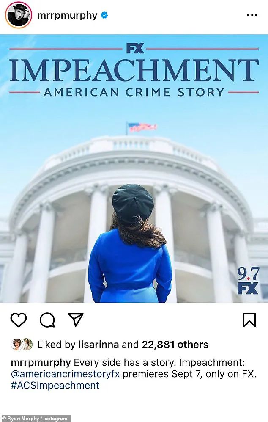Image resolution: width=268 pixels, height=422 pixels.
Task: Like the post with heart icon
Action: [x=19, y=320]
